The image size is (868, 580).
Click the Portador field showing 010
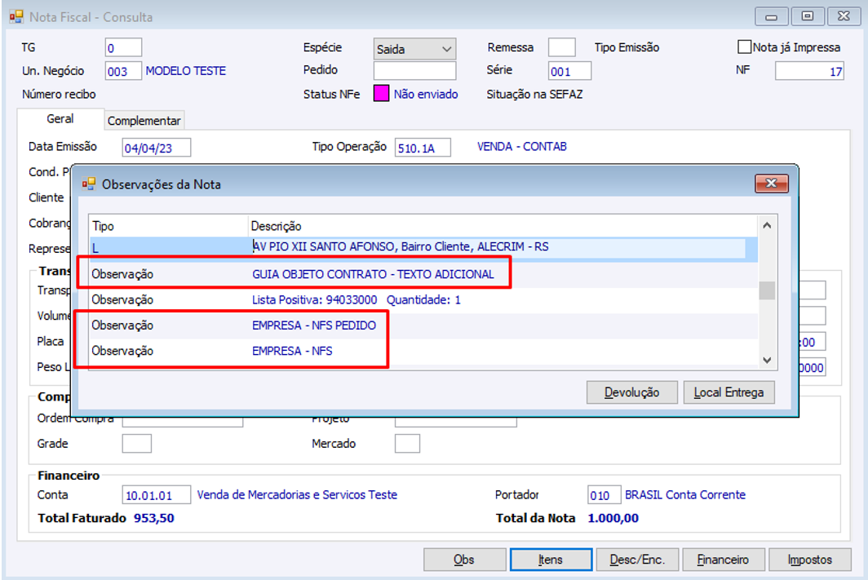coord(604,495)
